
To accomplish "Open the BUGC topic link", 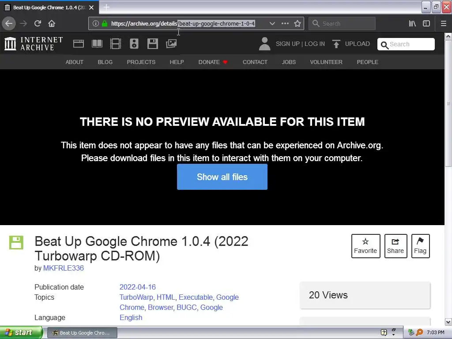I will coord(187,307).
